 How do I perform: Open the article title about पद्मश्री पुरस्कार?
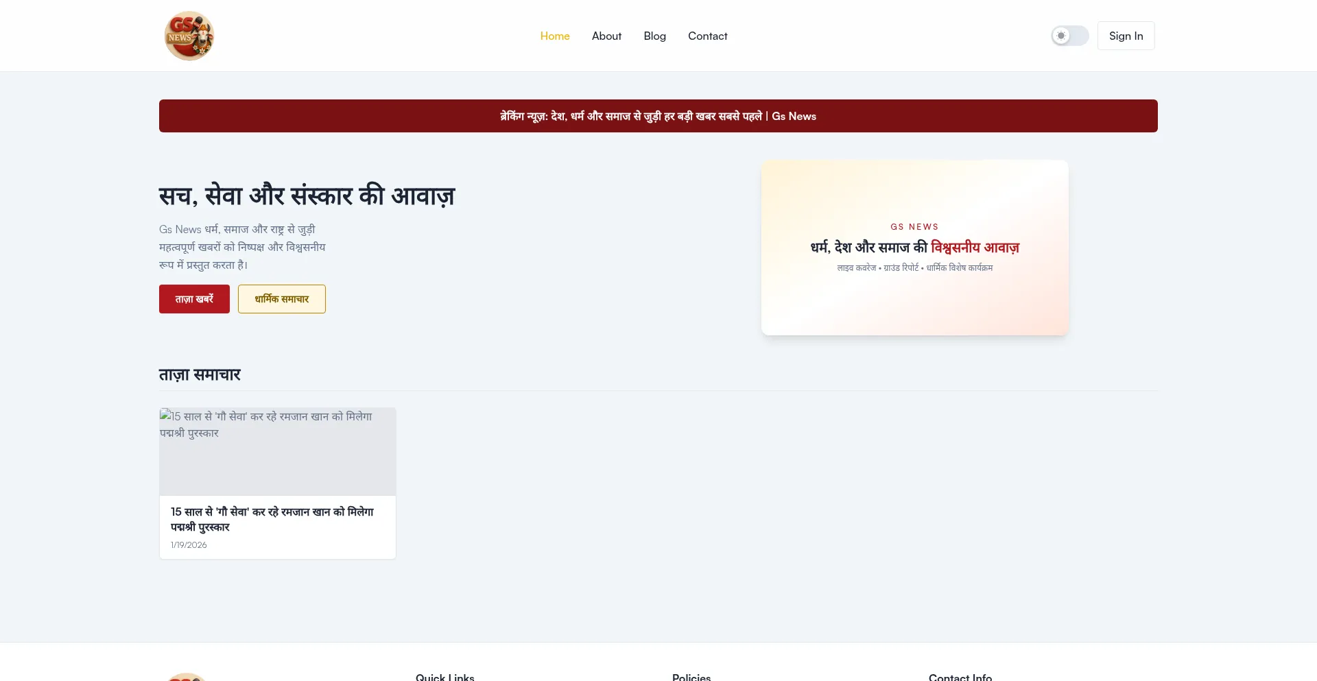click(272, 519)
